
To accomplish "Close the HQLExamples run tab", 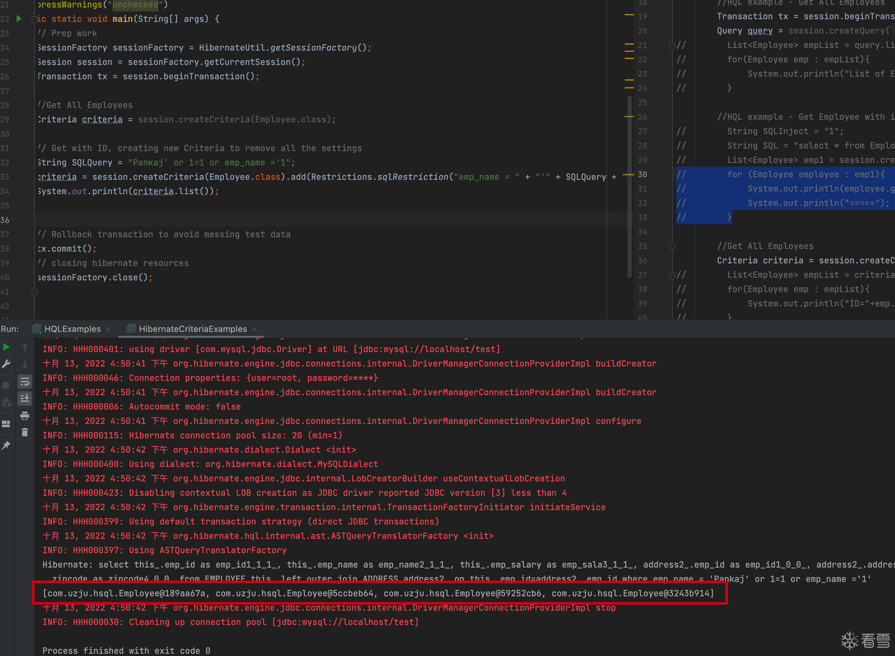I will pos(108,329).
